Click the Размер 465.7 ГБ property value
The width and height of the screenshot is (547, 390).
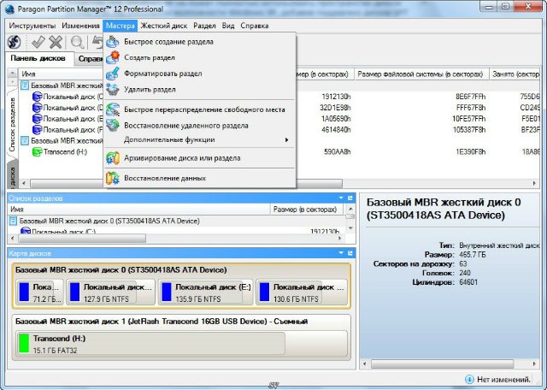pos(473,255)
